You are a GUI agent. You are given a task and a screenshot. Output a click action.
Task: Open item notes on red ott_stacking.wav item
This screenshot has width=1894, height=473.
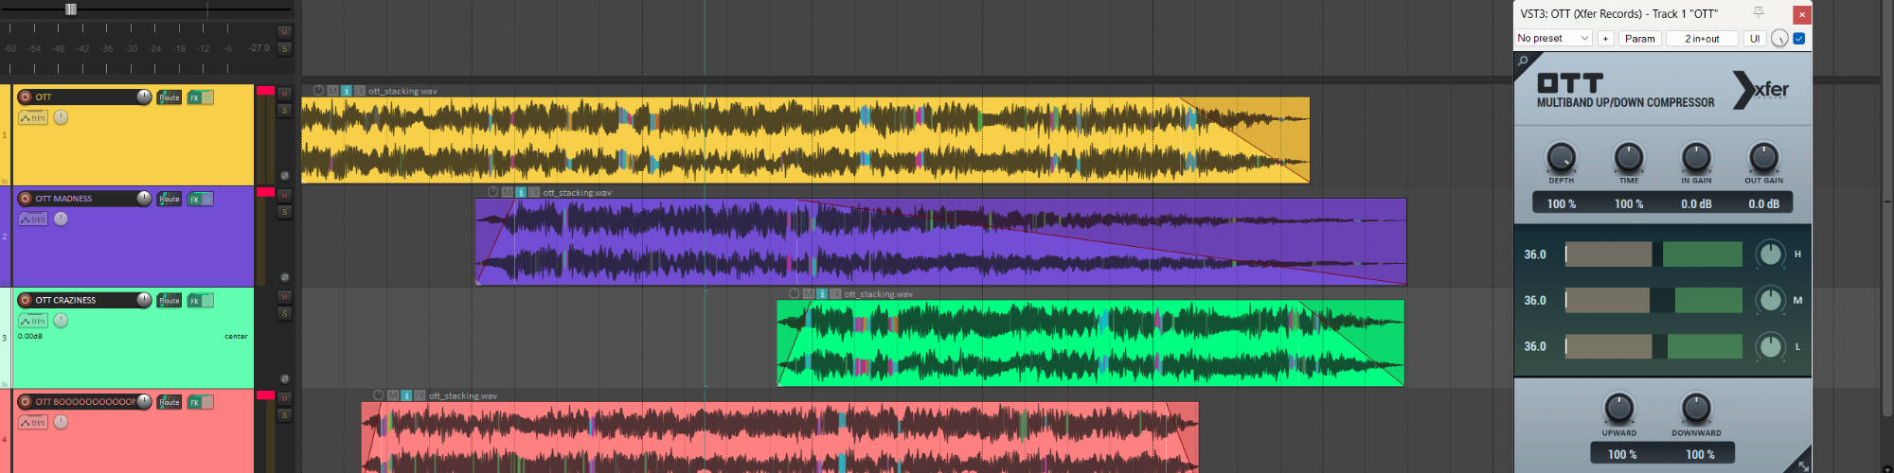(x=406, y=395)
